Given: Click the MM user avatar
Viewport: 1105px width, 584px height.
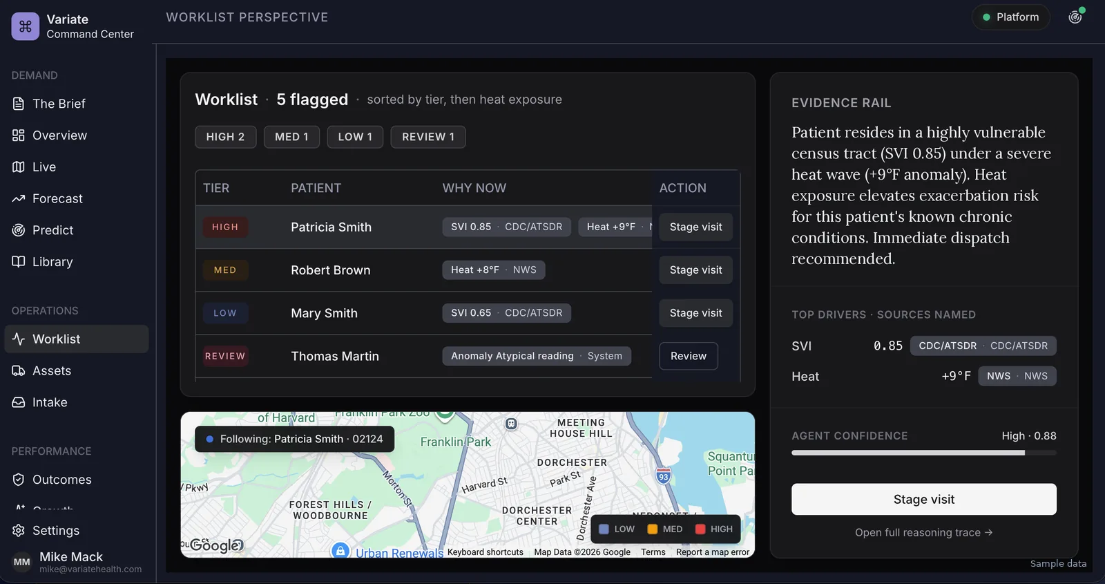Looking at the screenshot, I should (x=22, y=562).
